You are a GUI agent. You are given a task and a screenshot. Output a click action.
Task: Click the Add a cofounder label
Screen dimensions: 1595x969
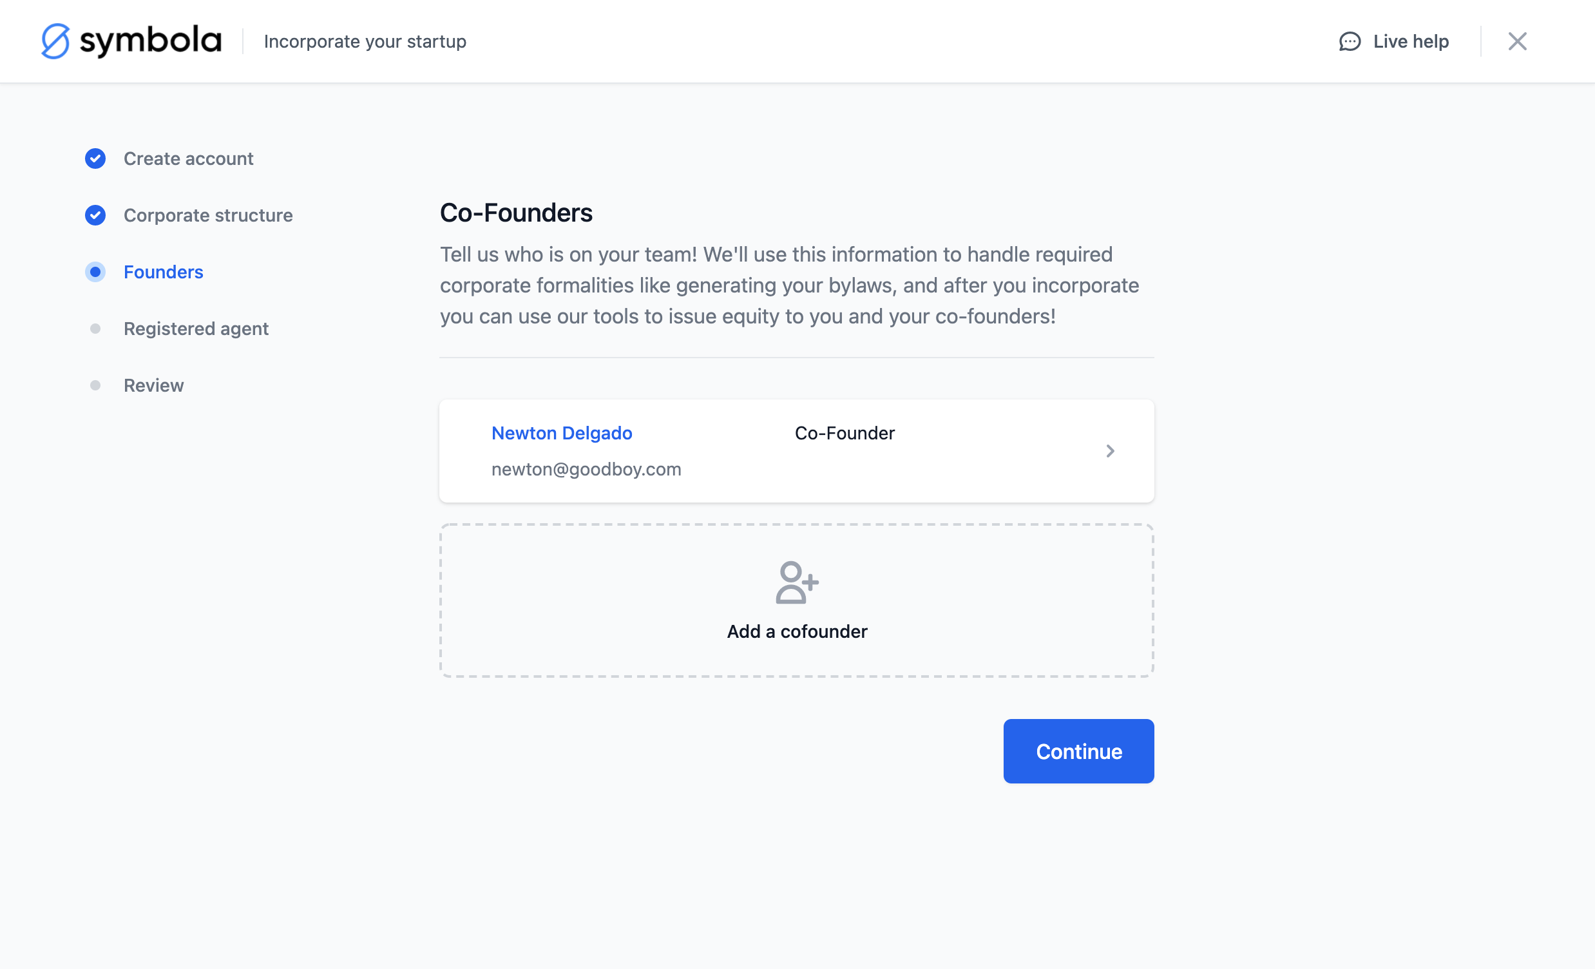coord(797,631)
